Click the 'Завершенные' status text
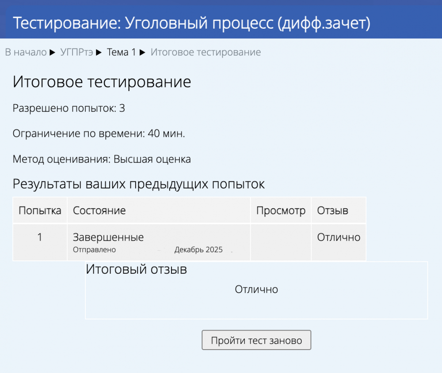Viewport: 442px width, 373px height. tap(108, 237)
